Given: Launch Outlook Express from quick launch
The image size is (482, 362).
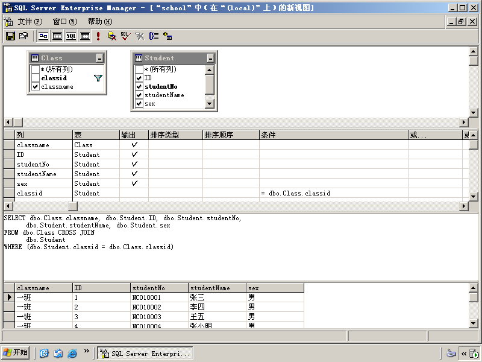Looking at the screenshot, I should coord(58,353).
